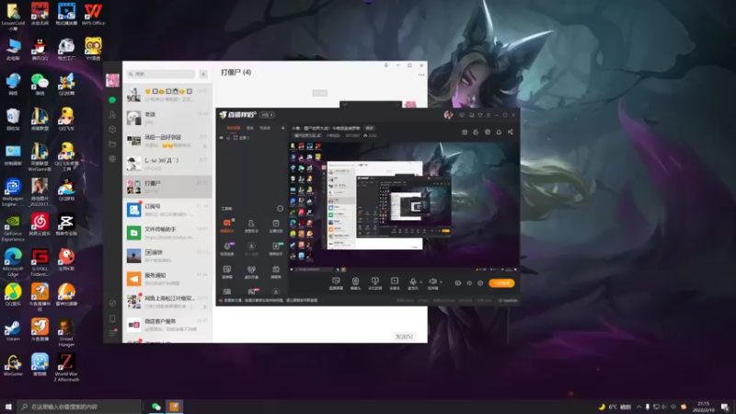Open streaming settings gear icon

point(480,283)
